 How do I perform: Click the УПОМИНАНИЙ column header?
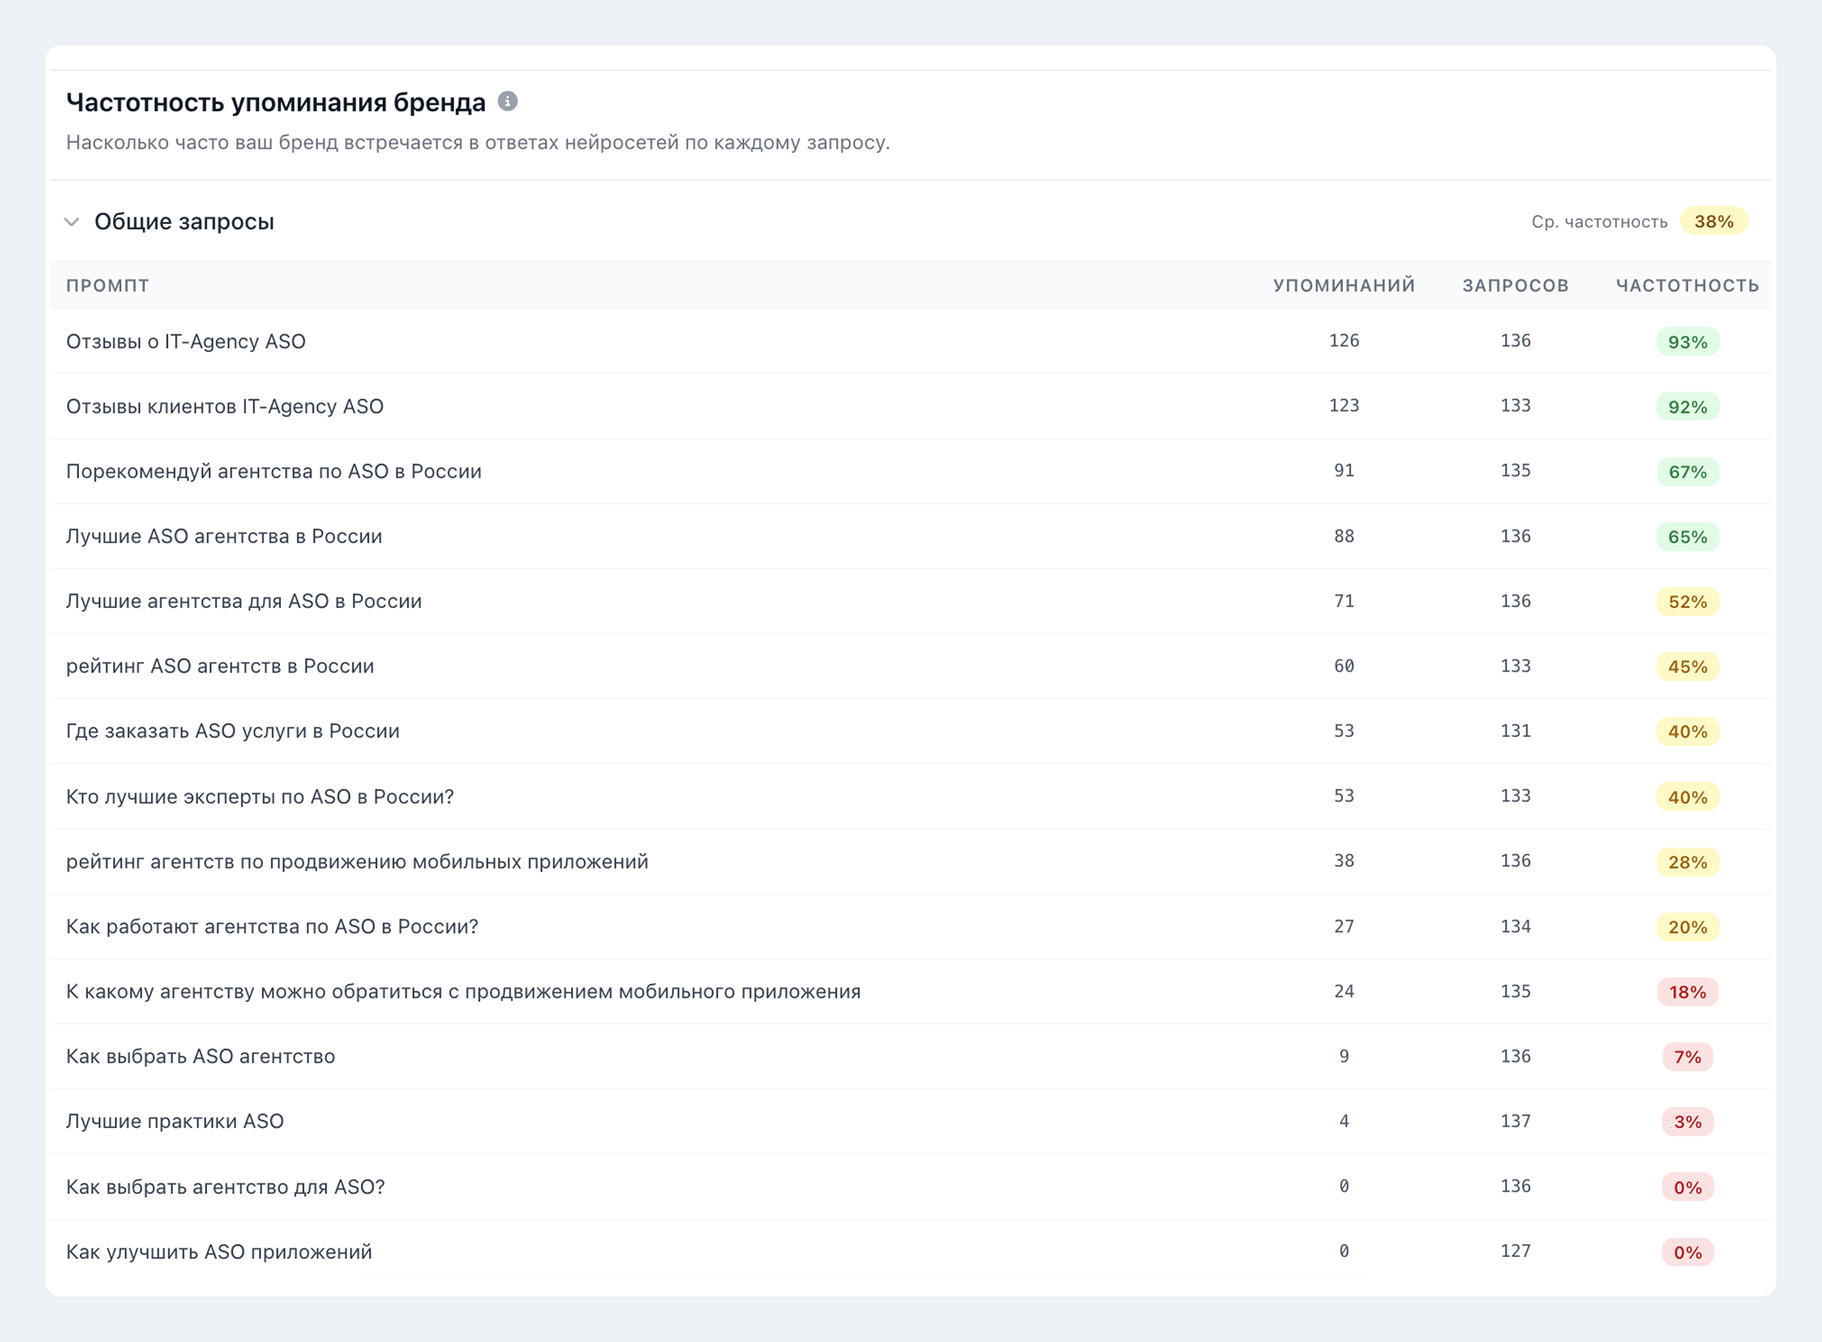[1344, 286]
